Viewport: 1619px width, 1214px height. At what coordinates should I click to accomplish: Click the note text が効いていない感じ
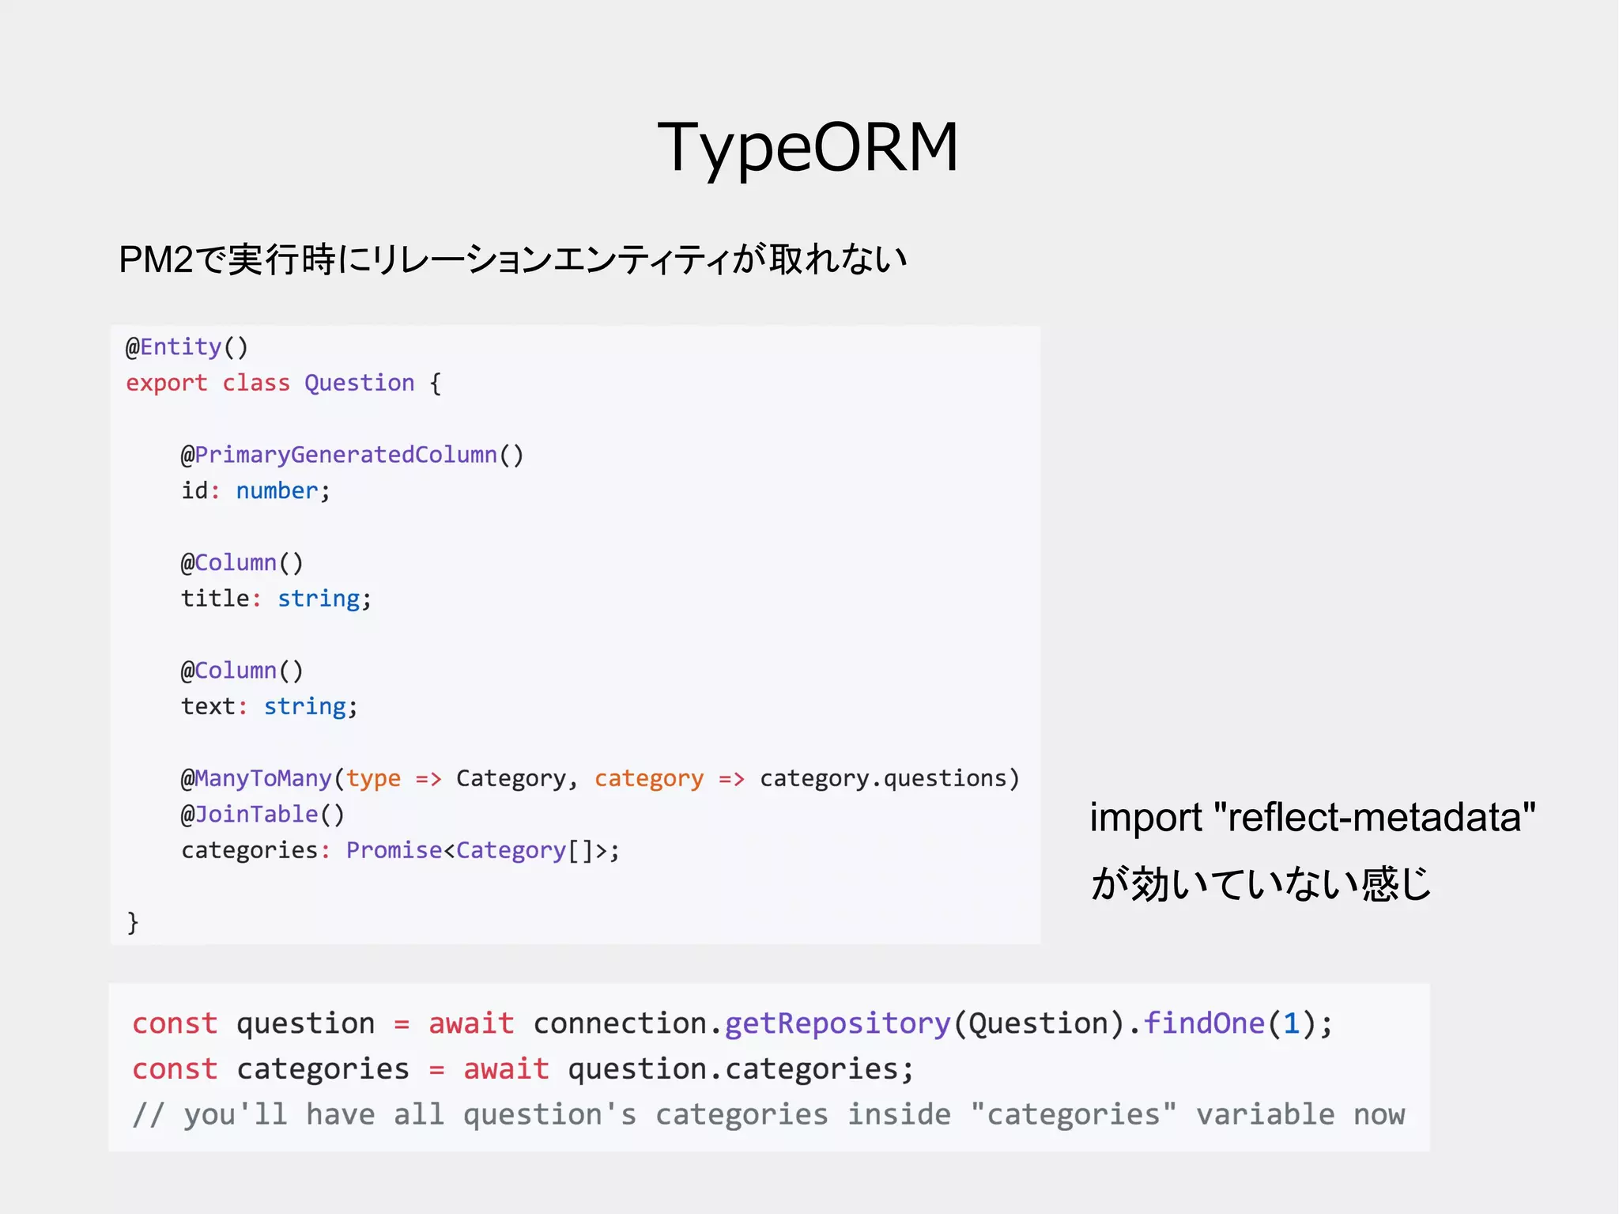tap(1261, 884)
